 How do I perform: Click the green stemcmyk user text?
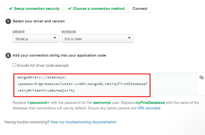click(102, 103)
